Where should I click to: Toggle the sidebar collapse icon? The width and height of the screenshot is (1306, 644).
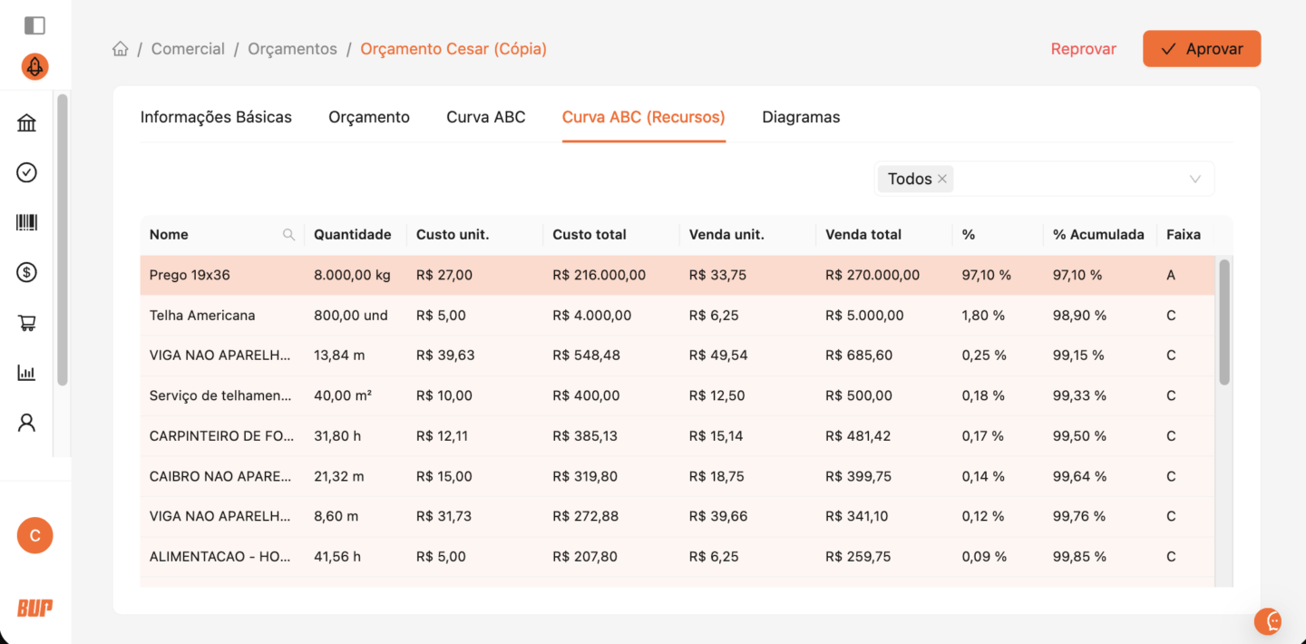pos(34,25)
